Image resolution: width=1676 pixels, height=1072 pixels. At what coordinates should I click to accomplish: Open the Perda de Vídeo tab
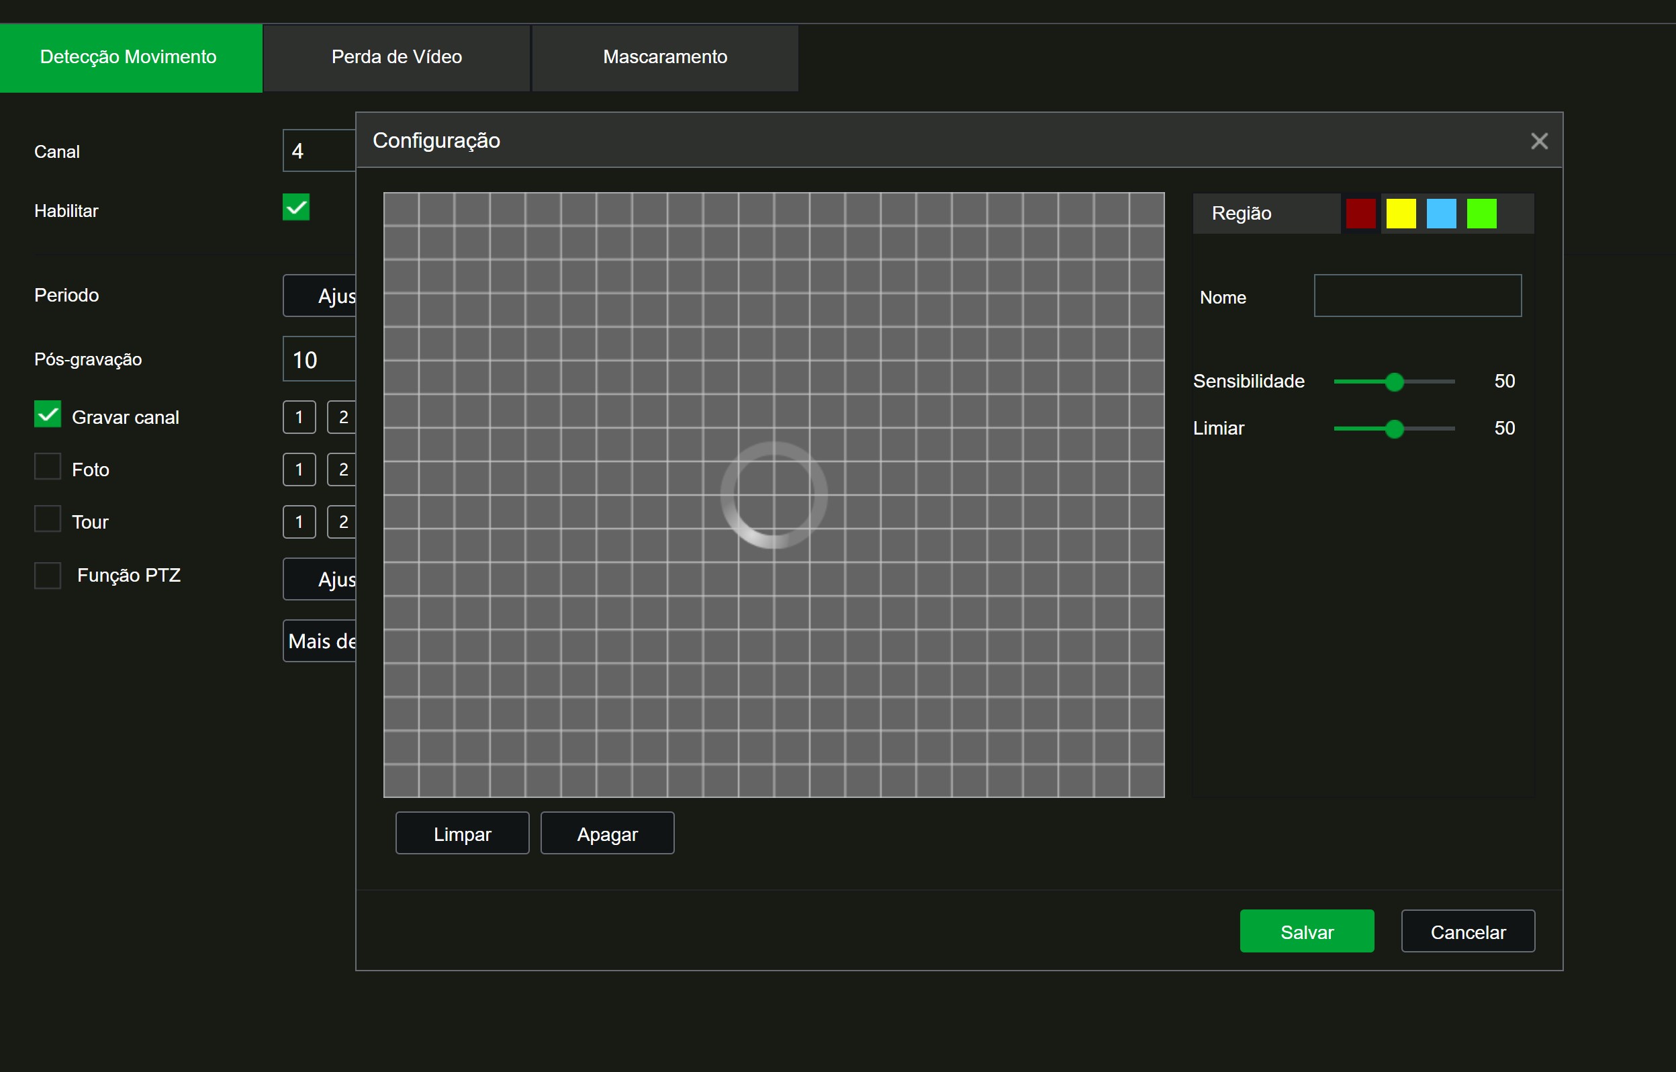[x=397, y=57]
